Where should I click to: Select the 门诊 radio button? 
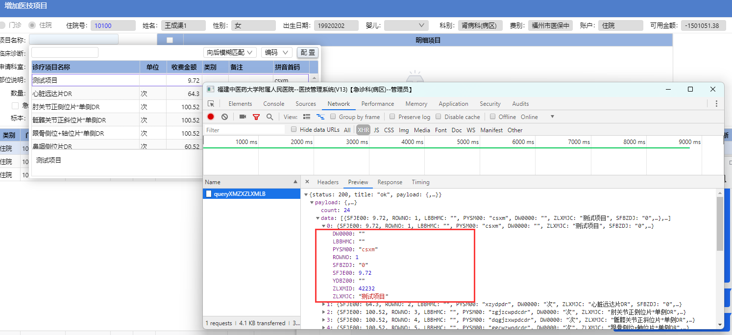tap(2, 25)
